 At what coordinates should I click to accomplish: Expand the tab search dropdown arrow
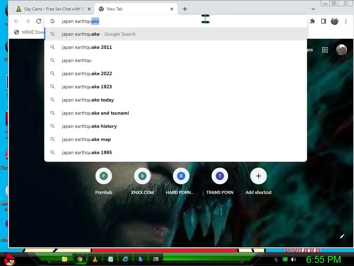(x=313, y=9)
